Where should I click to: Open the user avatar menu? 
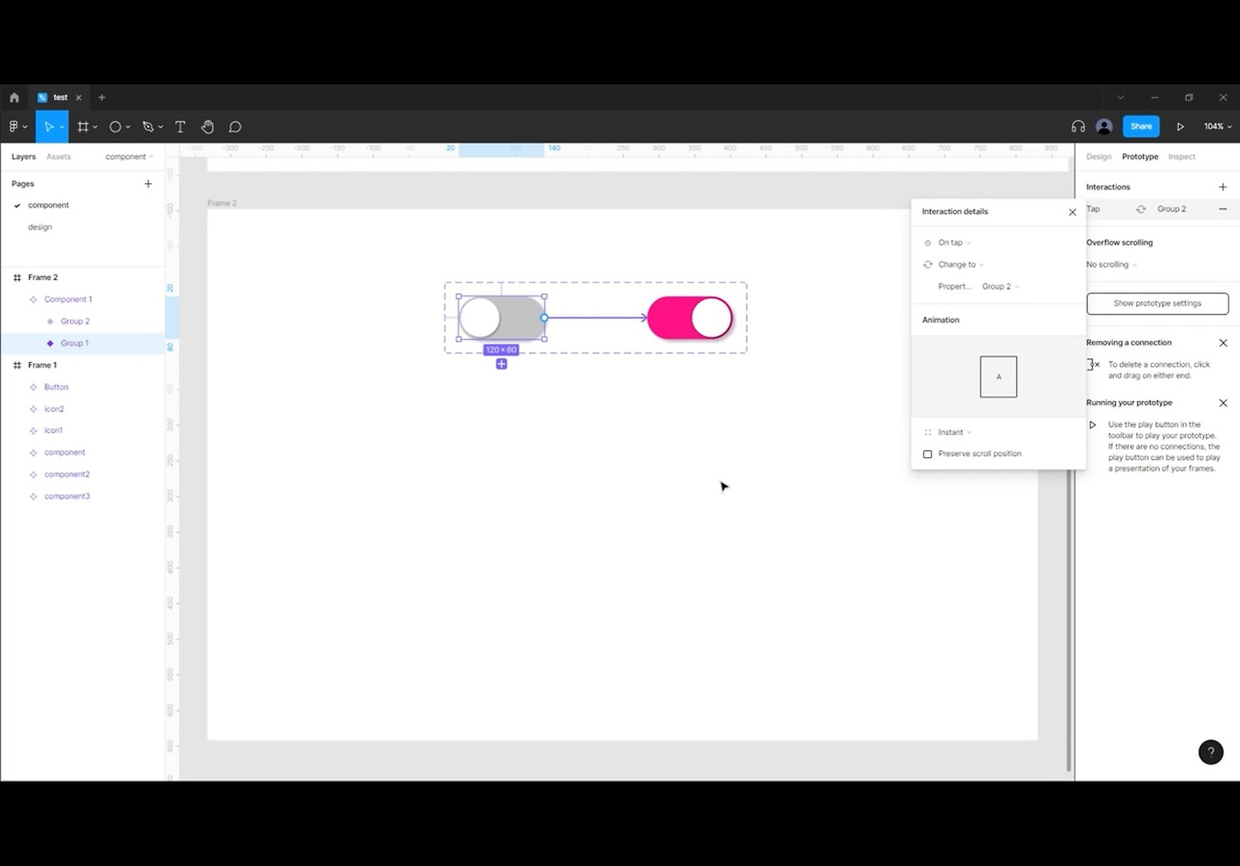click(x=1103, y=127)
